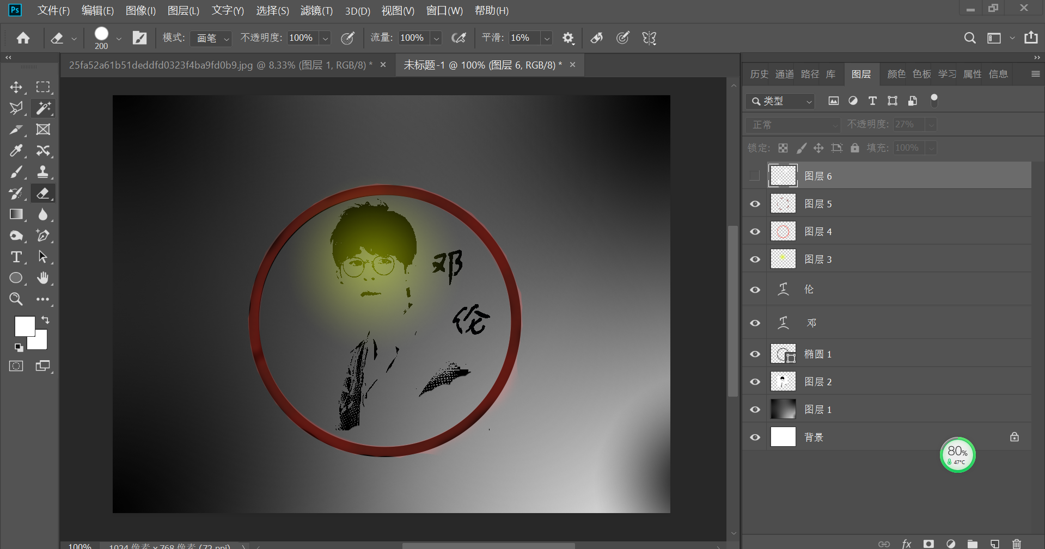The image size is (1045, 549).
Task: Select the 图层 3 layer thumbnail
Action: coord(783,258)
